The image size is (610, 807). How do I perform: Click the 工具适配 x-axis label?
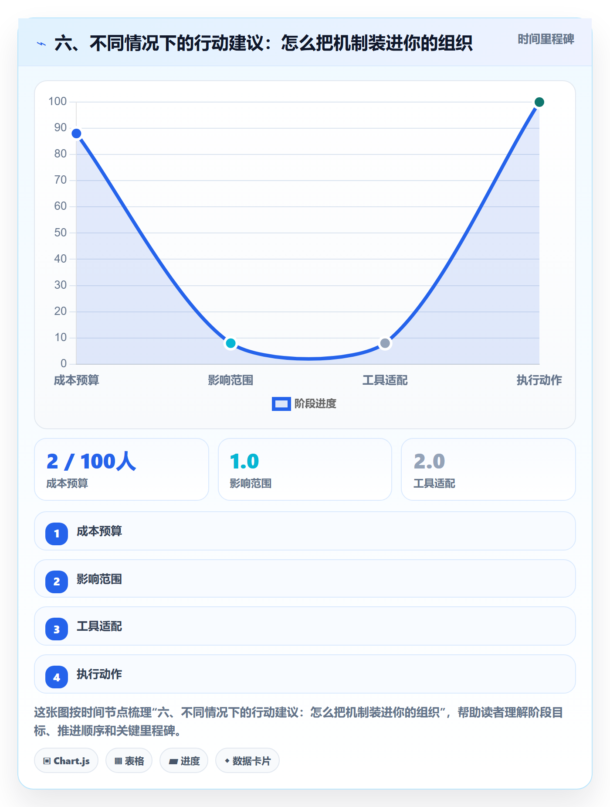click(385, 380)
